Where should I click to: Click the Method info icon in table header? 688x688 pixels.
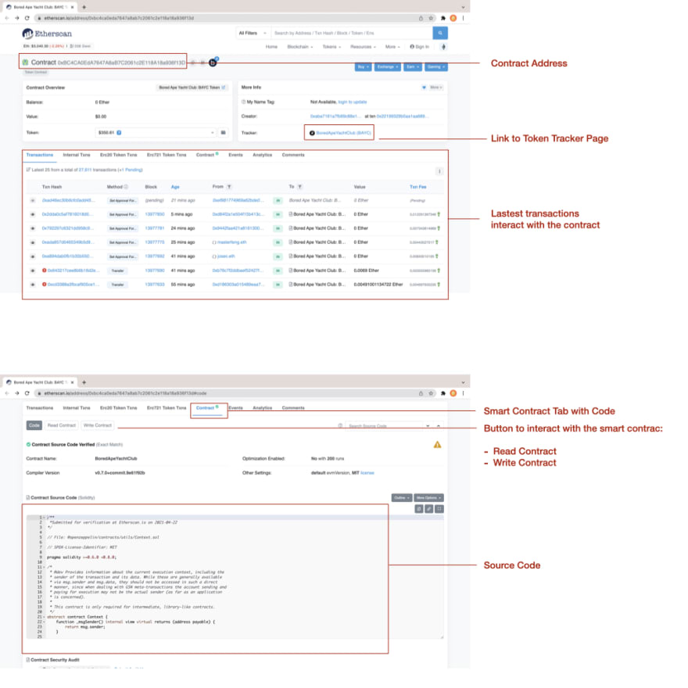126,187
